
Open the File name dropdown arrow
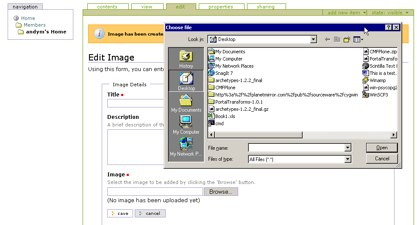348,148
